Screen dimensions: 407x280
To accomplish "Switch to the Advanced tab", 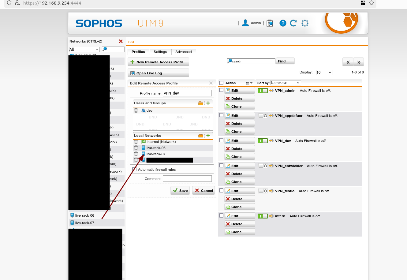I will pos(184,52).
